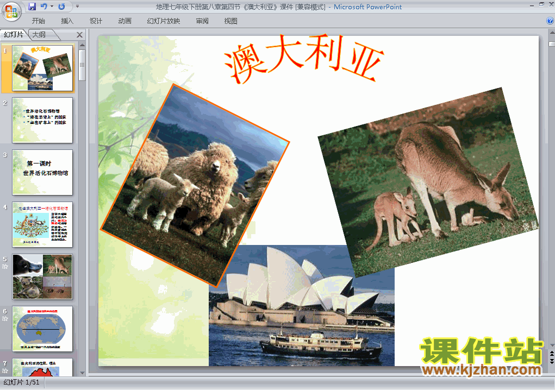Image resolution: width=555 pixels, height=390 pixels.
Task: Switch to the 大纲 outline tab
Action: pyautogui.click(x=39, y=35)
